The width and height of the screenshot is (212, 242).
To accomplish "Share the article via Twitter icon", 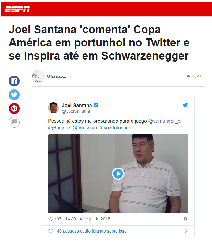I will (14, 95).
